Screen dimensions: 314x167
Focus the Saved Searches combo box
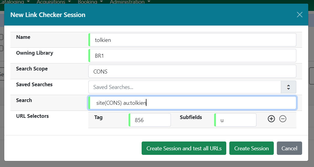click(x=185, y=87)
